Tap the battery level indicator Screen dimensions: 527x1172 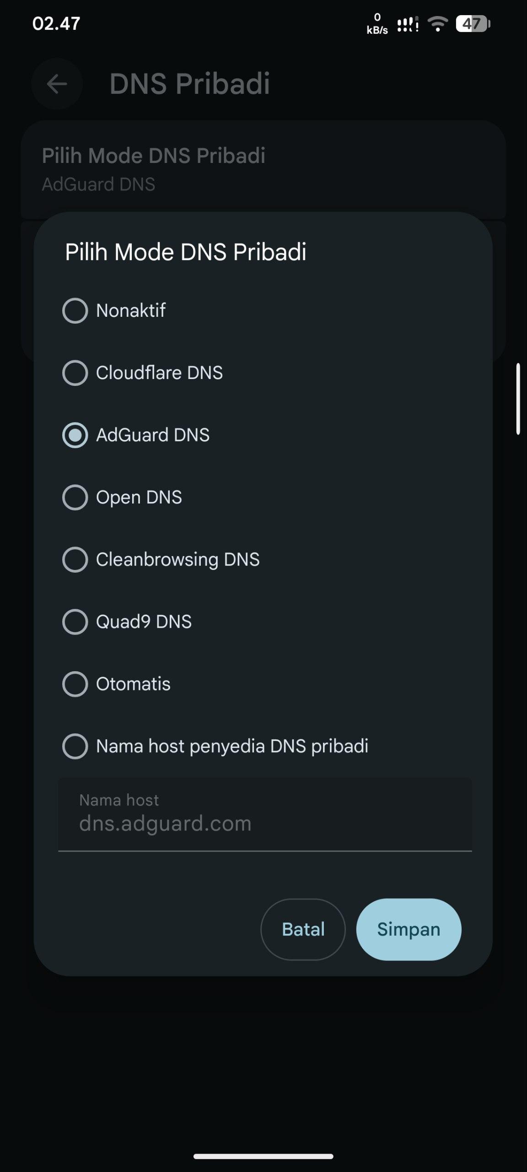473,24
